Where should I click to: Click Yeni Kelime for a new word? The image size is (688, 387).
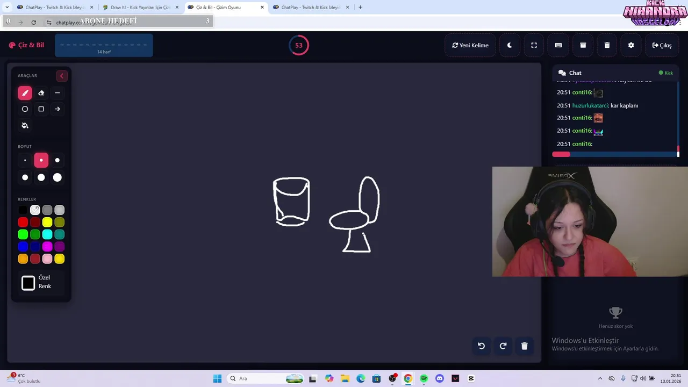pyautogui.click(x=470, y=45)
